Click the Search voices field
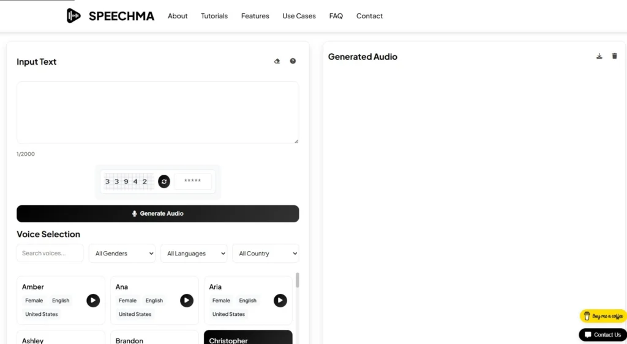 pos(50,253)
